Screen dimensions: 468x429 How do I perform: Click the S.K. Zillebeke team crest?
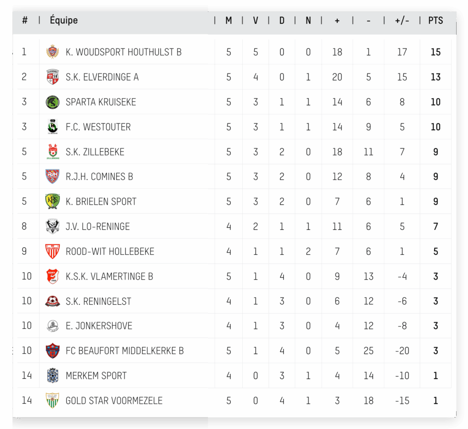53,152
